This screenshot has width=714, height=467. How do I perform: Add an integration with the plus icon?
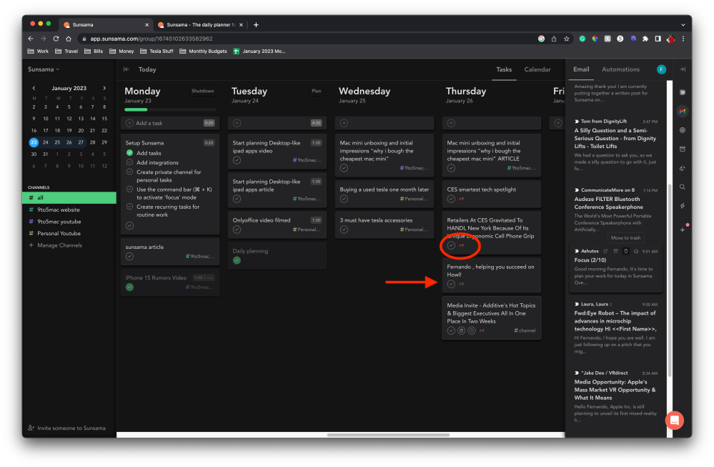pyautogui.click(x=682, y=230)
